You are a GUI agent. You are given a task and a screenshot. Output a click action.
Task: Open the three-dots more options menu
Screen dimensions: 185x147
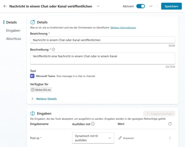pos(151,6)
